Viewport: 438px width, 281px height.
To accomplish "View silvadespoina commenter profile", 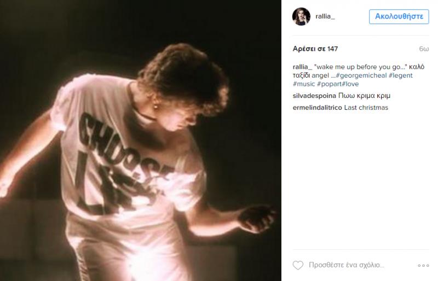I will click(x=314, y=96).
